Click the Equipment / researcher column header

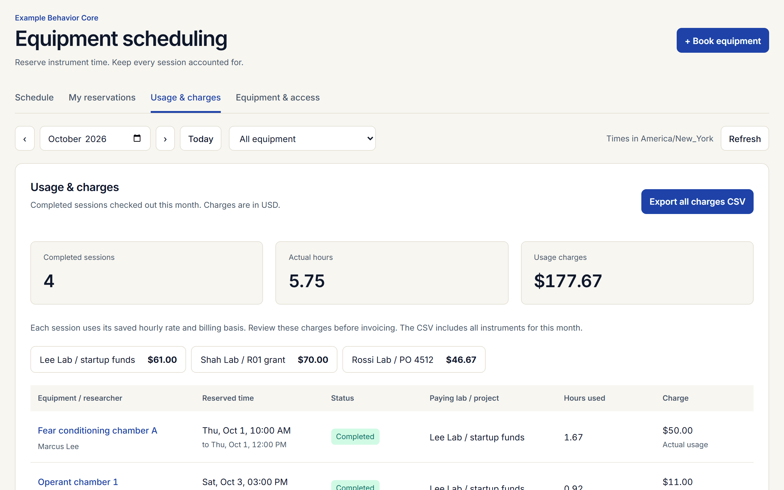[80, 398]
